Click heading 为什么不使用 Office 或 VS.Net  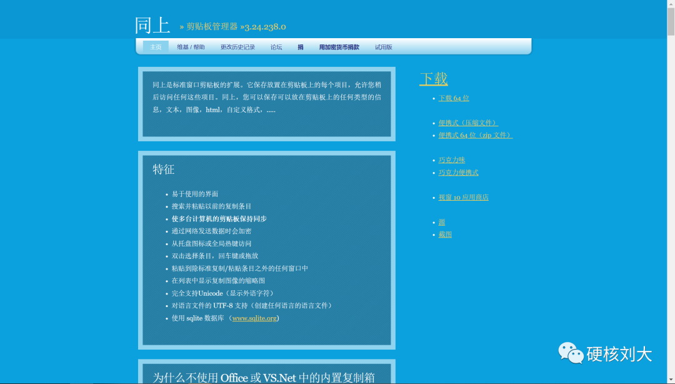225,378
